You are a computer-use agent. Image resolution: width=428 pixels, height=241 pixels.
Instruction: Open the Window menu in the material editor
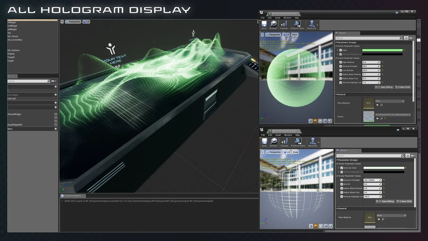coord(288,18)
